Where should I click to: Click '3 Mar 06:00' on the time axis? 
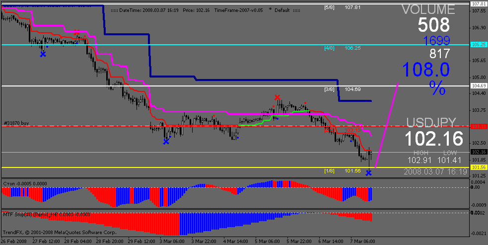tap(172, 241)
